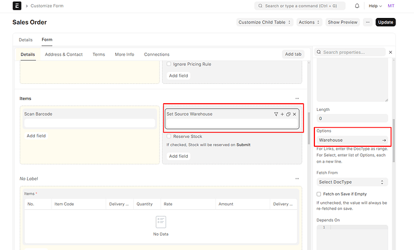Click the Customize Form breadcrumb
The width and height of the screenshot is (414, 250).
pyautogui.click(x=47, y=6)
